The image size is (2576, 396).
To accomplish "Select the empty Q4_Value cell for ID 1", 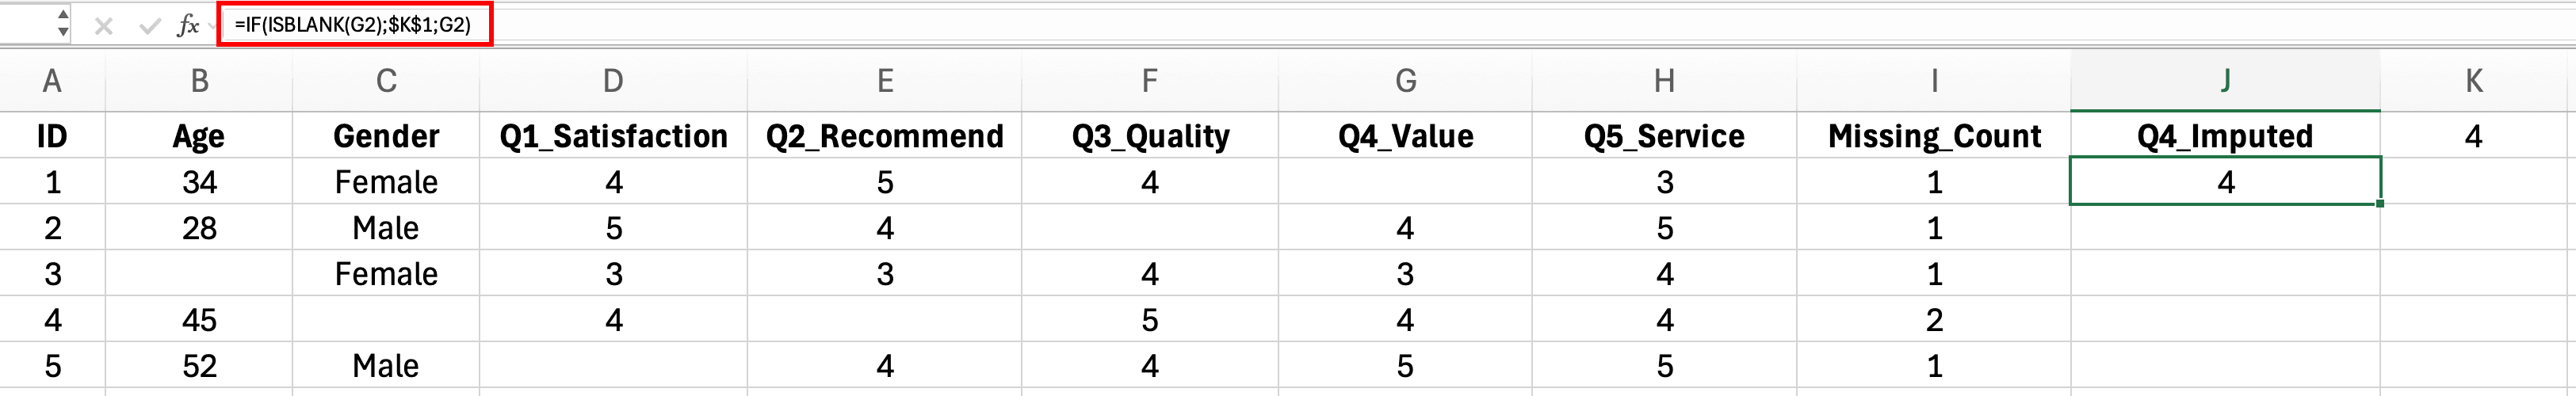I will (1404, 182).
